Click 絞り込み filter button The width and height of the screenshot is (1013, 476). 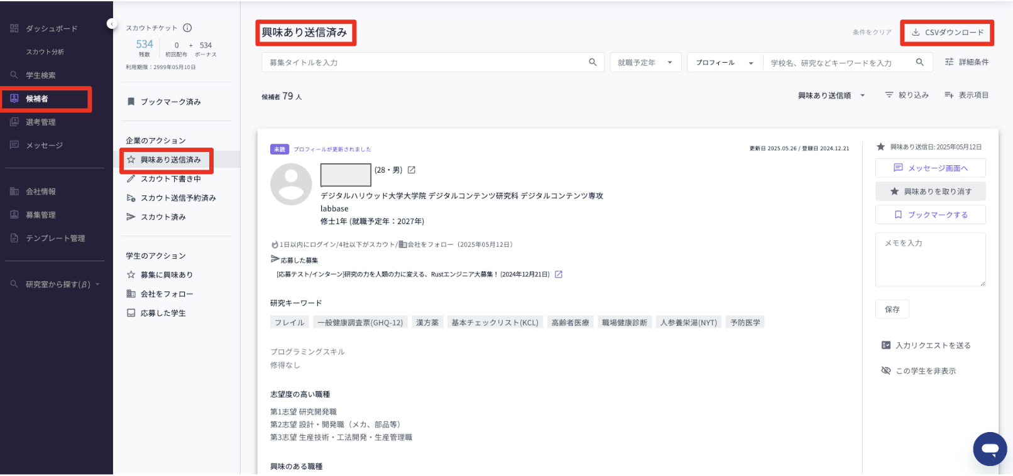coord(907,95)
